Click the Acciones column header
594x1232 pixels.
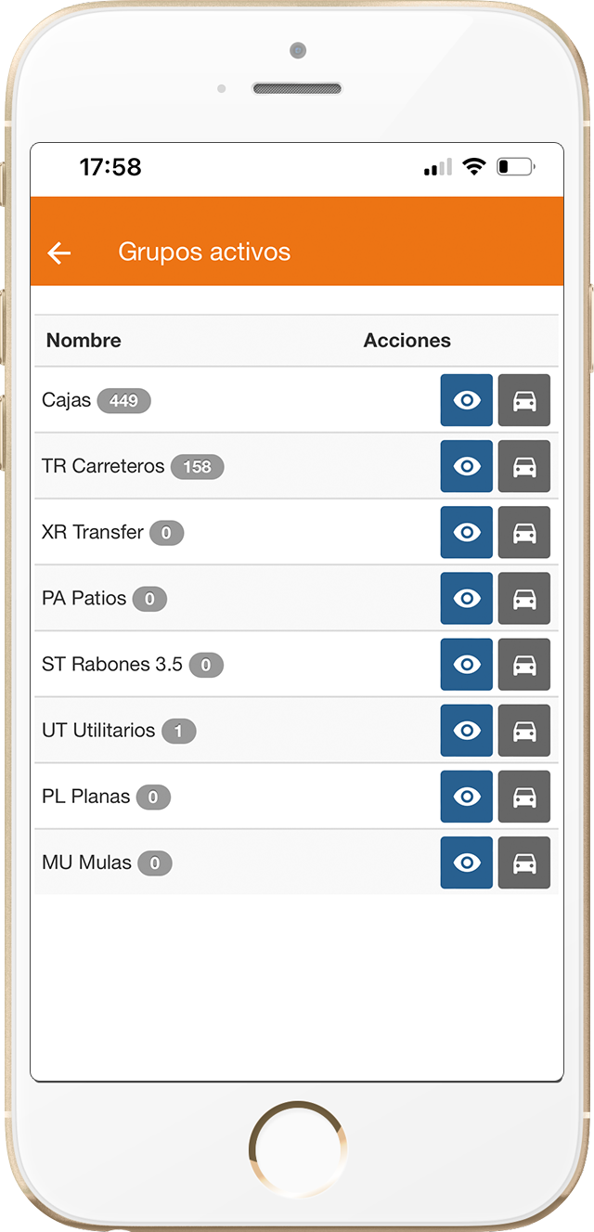[407, 340]
